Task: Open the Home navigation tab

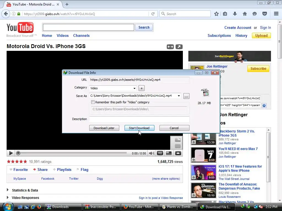Action: pos(47,35)
